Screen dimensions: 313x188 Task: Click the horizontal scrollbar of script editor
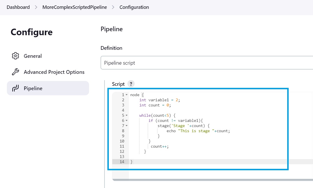click(212, 180)
